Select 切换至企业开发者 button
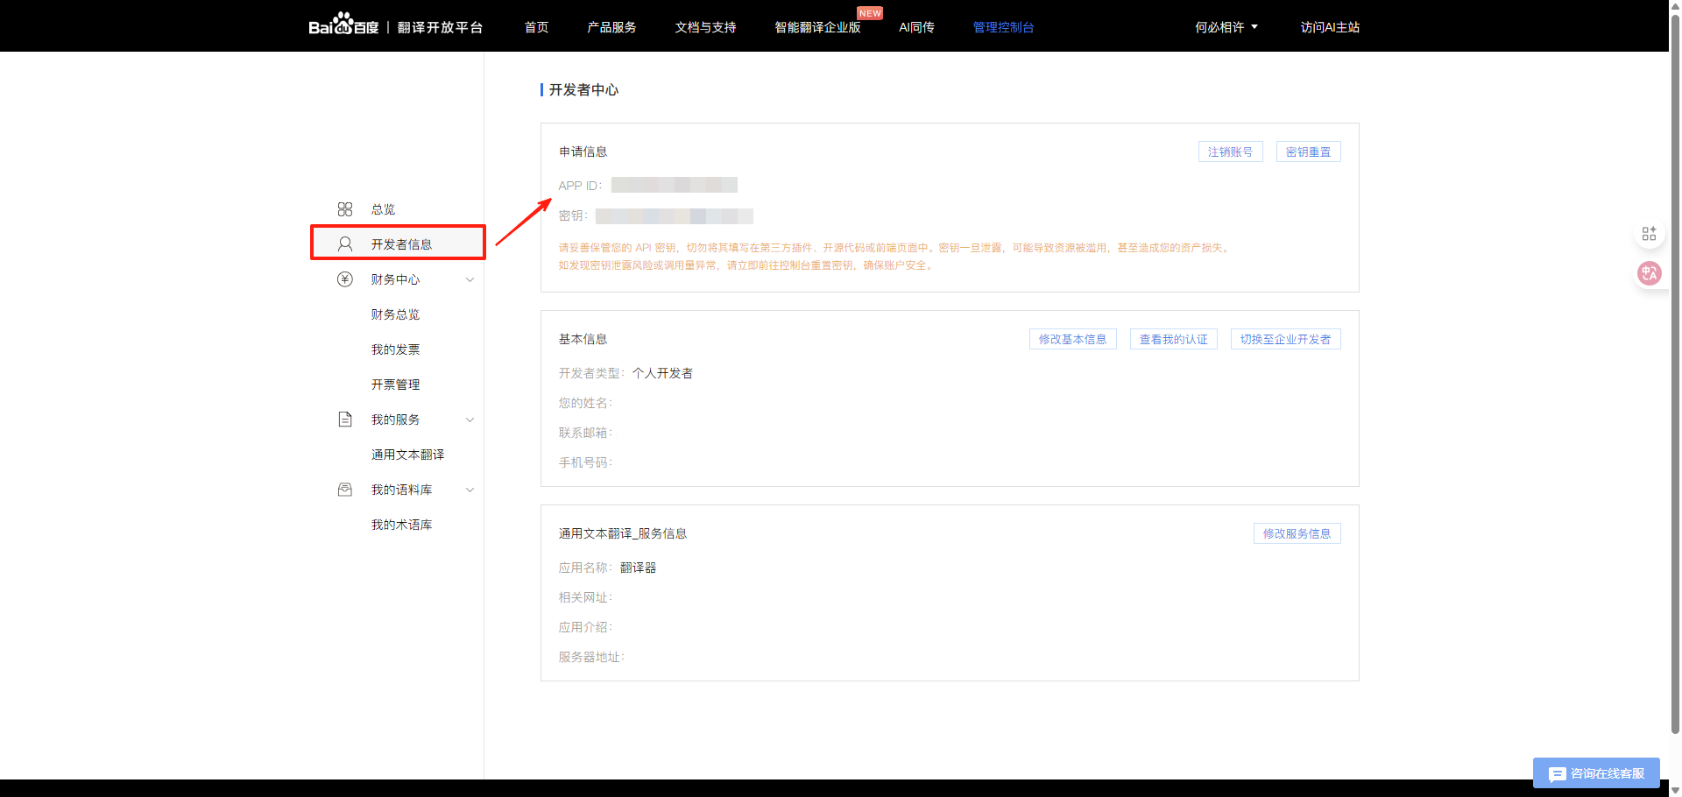1682x797 pixels. click(1285, 339)
